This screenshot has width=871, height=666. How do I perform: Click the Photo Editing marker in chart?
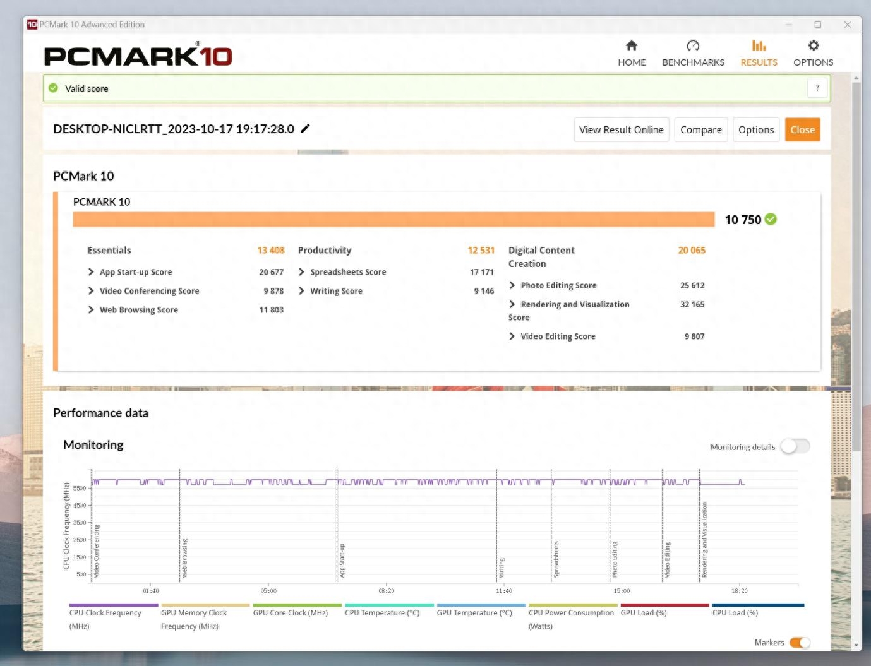point(615,559)
